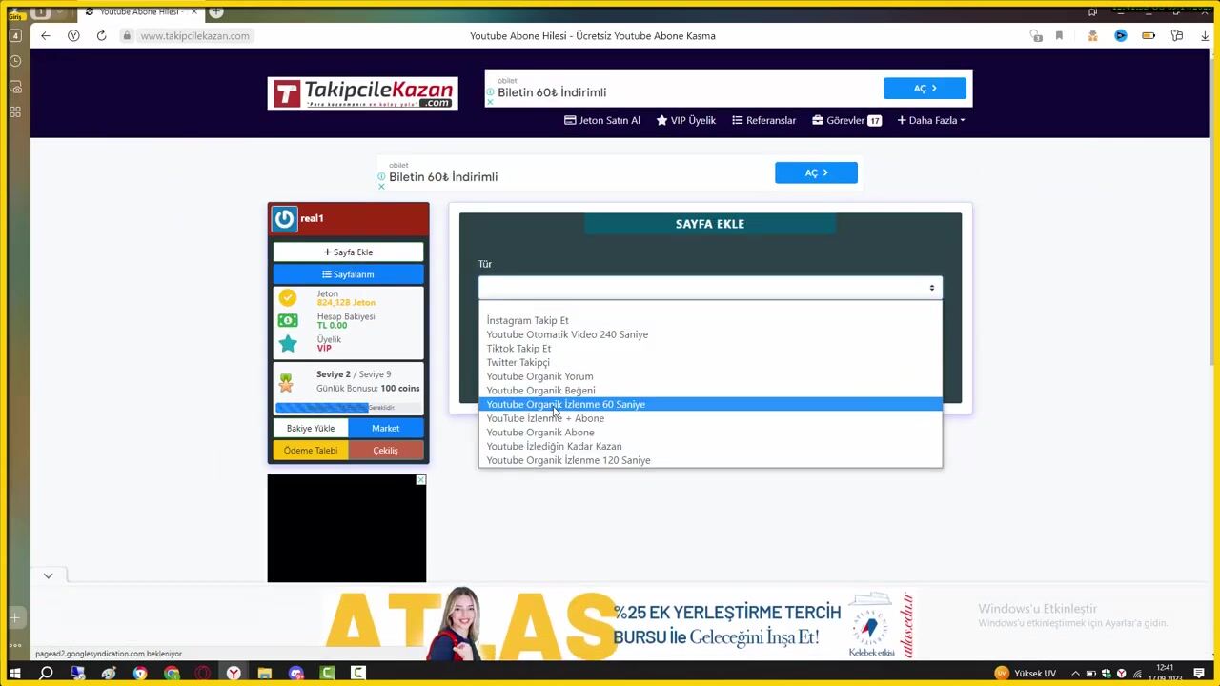The width and height of the screenshot is (1220, 686).
Task: Reload the page with refresh icon
Action: 101,36
